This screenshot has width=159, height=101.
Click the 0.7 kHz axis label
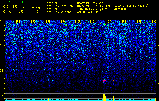2,83
